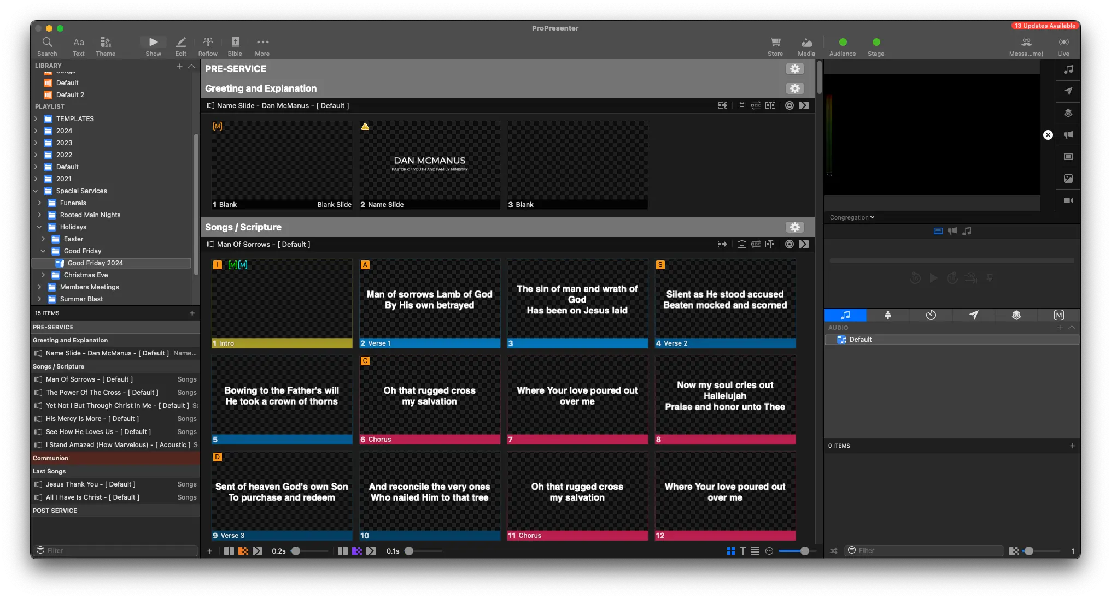This screenshot has height=599, width=1111.
Task: Switch slides to grid view
Action: click(x=730, y=551)
